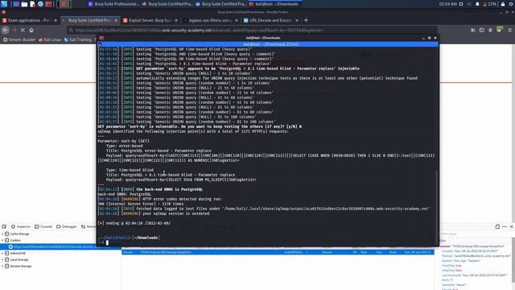Close the URL Decode and Encode tab
The width and height of the screenshot is (515, 290).
pos(297,20)
